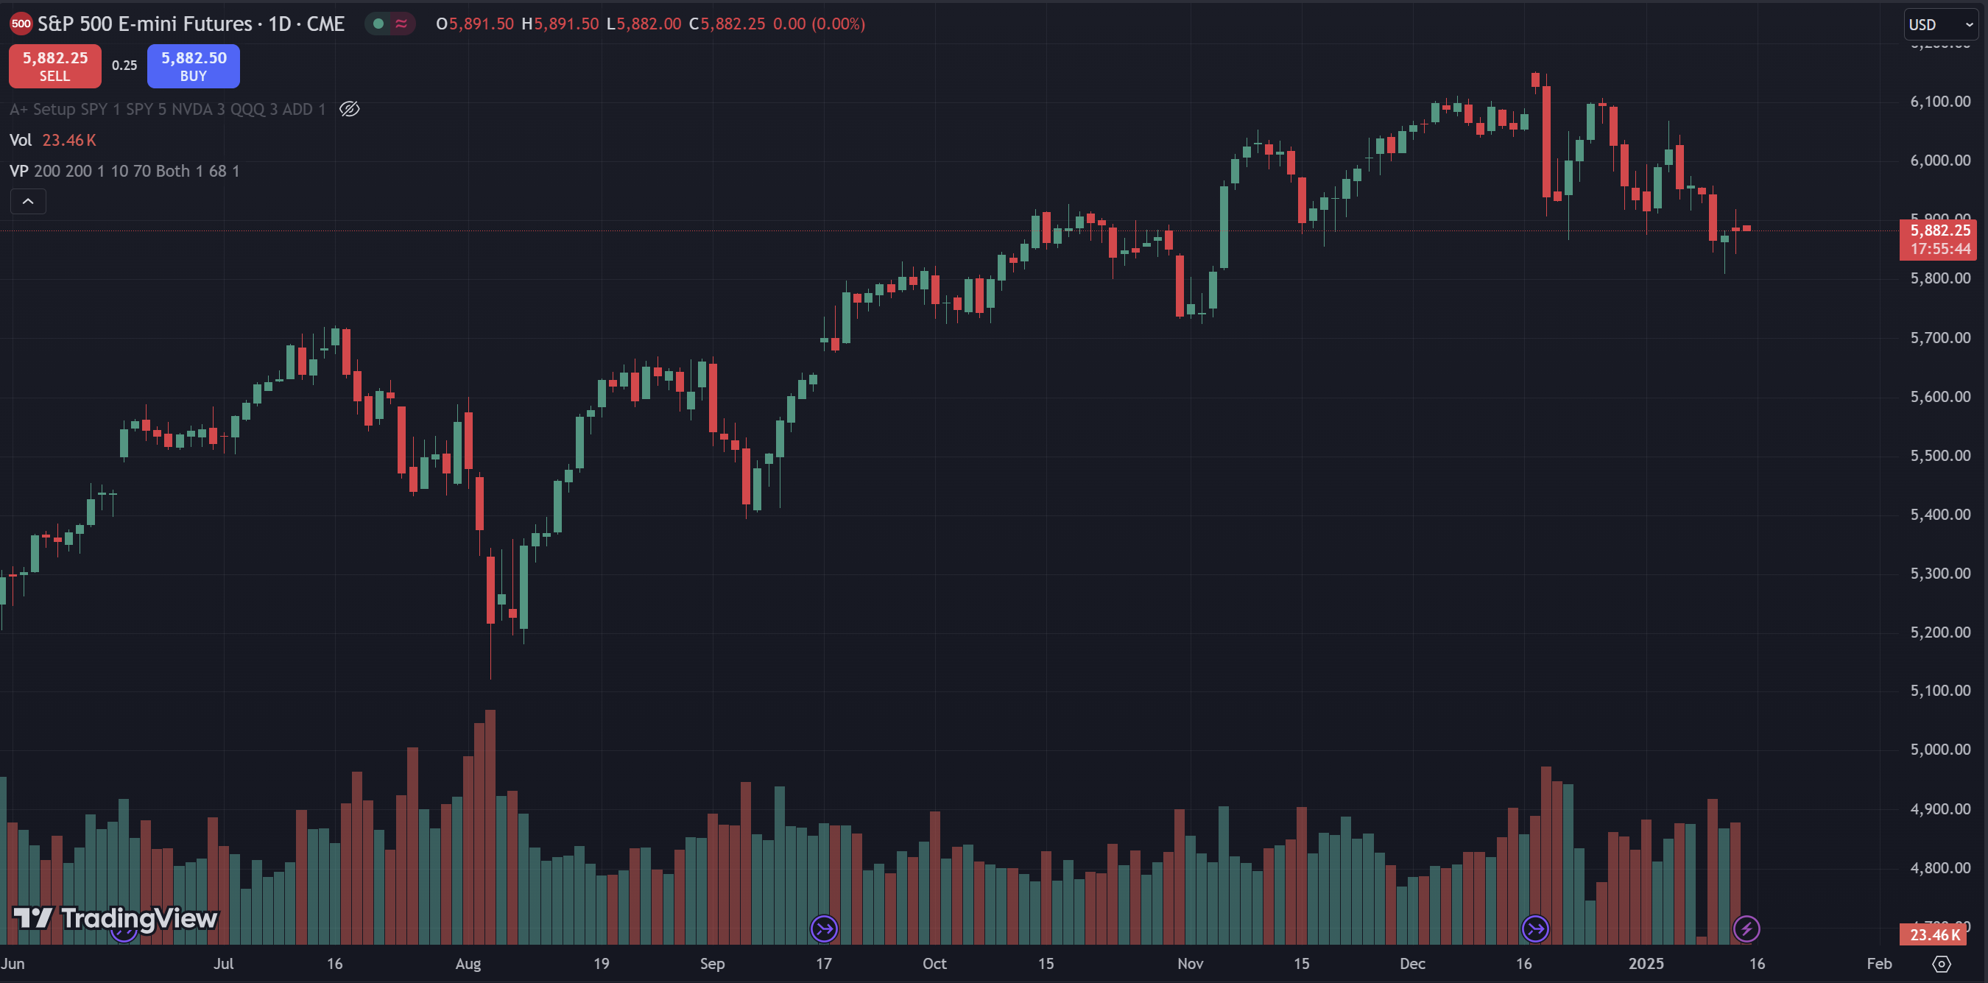Open chart settings gear at bottom right
Viewport: 1988px width, 983px height.
[1942, 964]
